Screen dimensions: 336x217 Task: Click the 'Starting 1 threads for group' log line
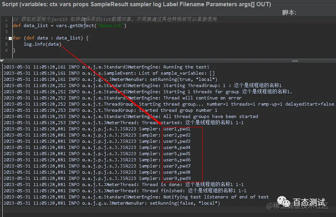tap(148, 92)
